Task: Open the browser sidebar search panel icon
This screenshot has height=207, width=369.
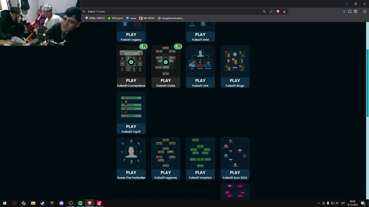Action: [356, 11]
